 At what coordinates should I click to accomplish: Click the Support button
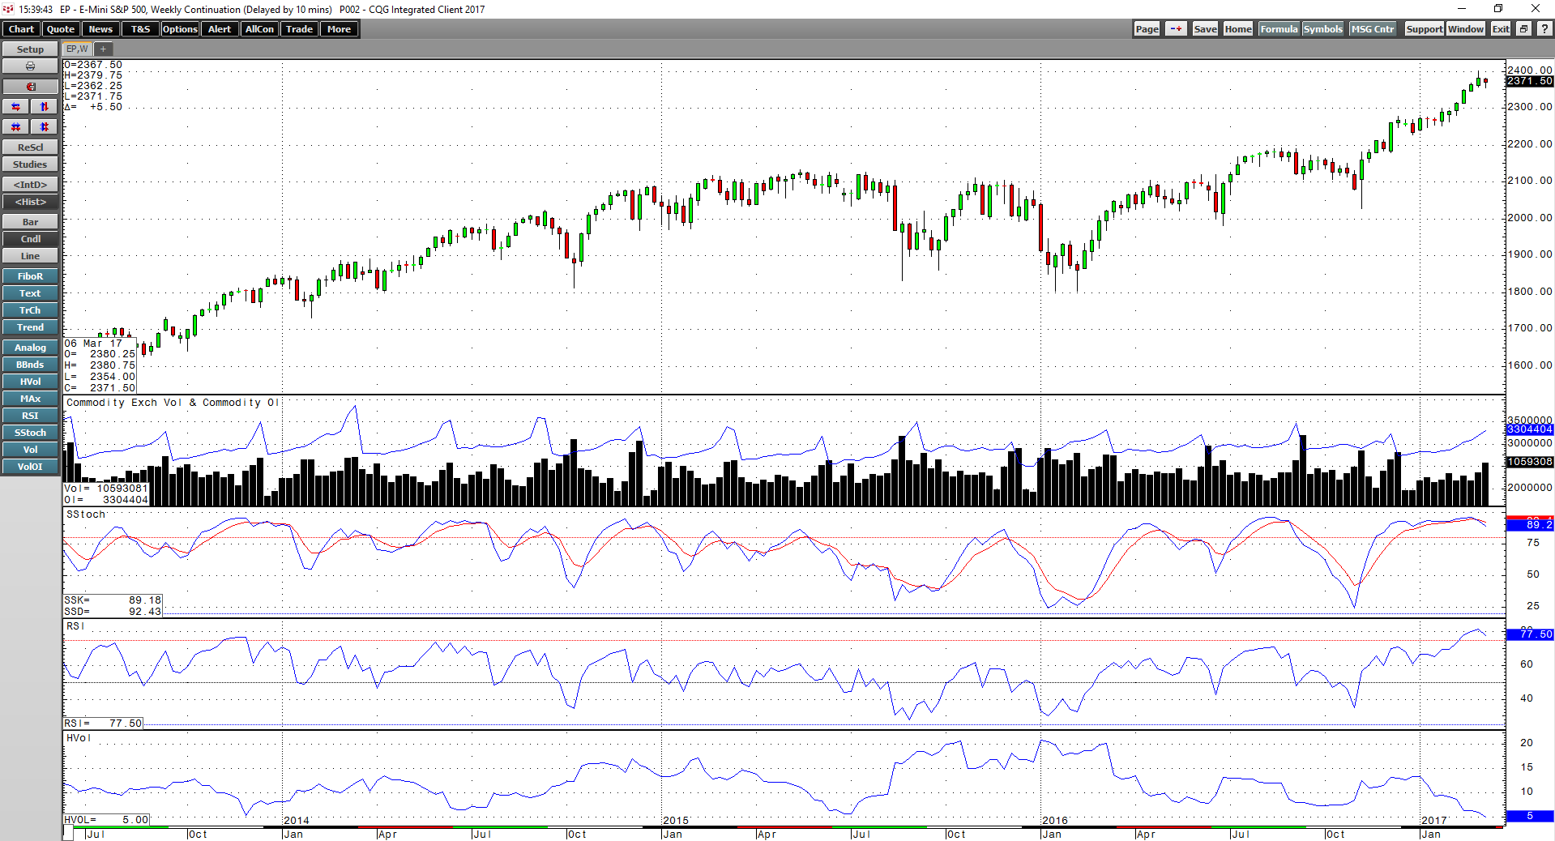coord(1424,29)
